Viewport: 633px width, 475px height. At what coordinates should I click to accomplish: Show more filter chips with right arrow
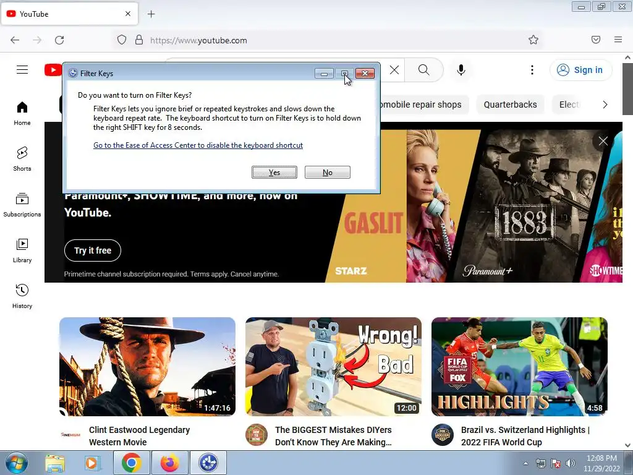click(x=605, y=105)
